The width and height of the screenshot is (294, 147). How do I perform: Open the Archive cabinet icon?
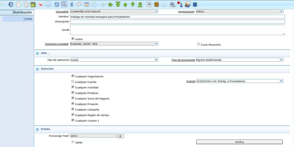[x=157, y=4]
